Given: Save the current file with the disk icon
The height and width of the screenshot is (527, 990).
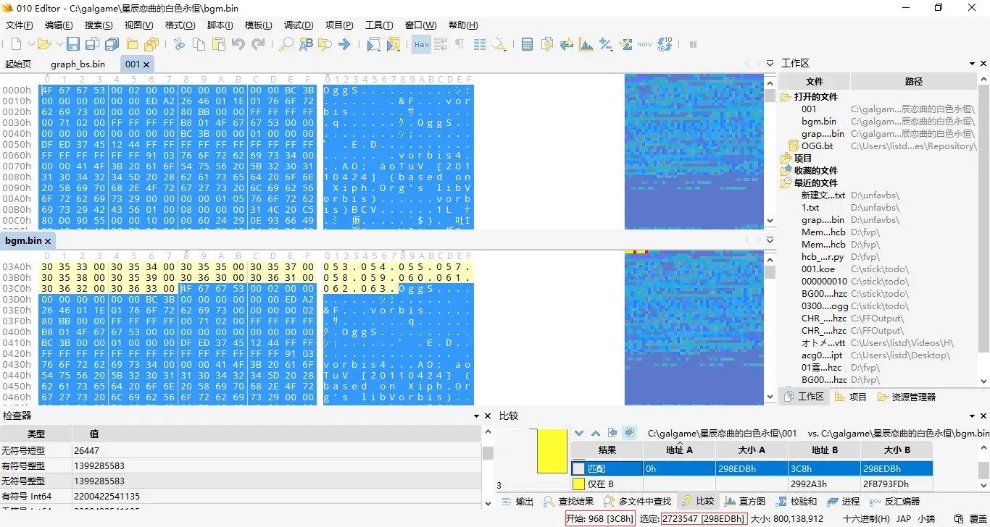Looking at the screenshot, I should click(73, 44).
